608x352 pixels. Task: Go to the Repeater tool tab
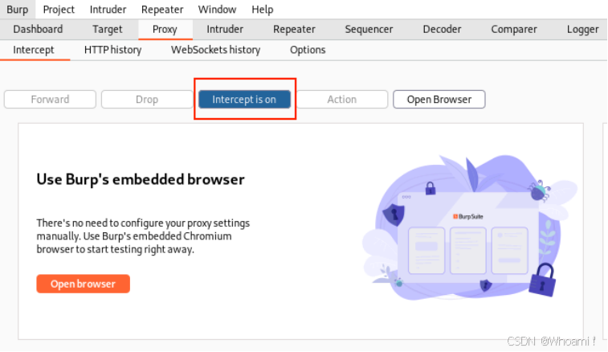294,29
